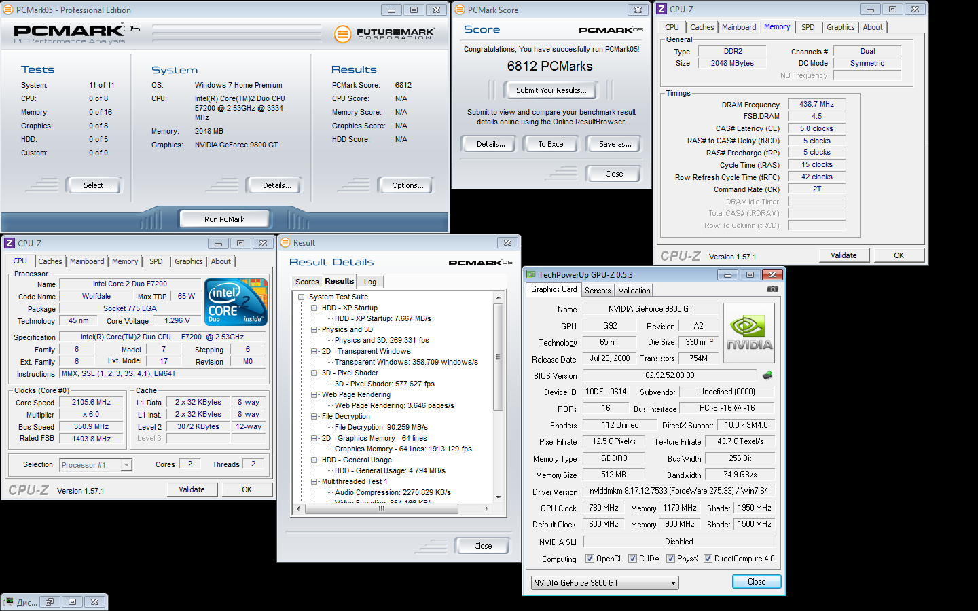
Task: Click the Result window title icon
Action: [285, 242]
